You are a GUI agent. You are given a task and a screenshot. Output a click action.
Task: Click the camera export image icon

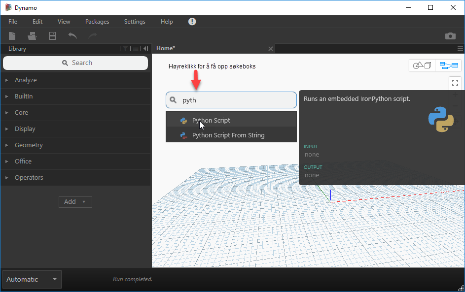(450, 36)
